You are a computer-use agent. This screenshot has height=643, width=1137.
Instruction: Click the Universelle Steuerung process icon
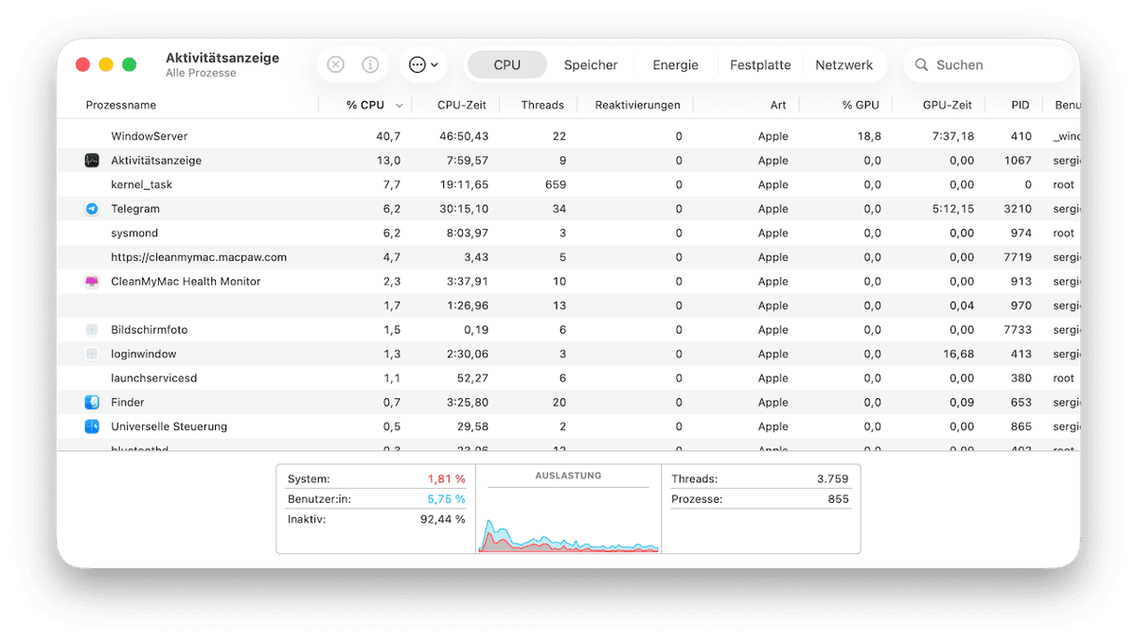pos(92,427)
